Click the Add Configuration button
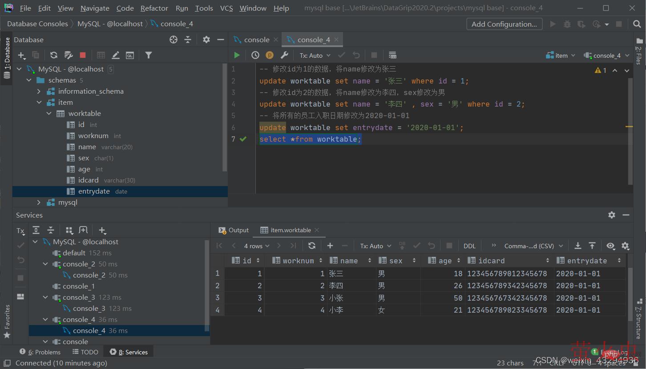This screenshot has height=369, width=646. (504, 24)
